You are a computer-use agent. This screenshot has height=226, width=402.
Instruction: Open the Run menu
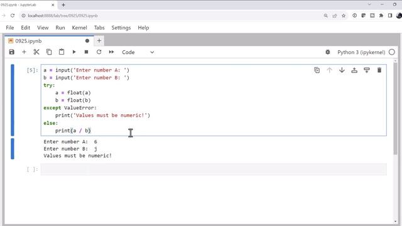[60, 28]
